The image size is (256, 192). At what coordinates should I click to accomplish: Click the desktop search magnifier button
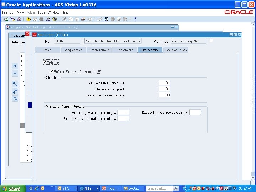[x=176, y=188]
